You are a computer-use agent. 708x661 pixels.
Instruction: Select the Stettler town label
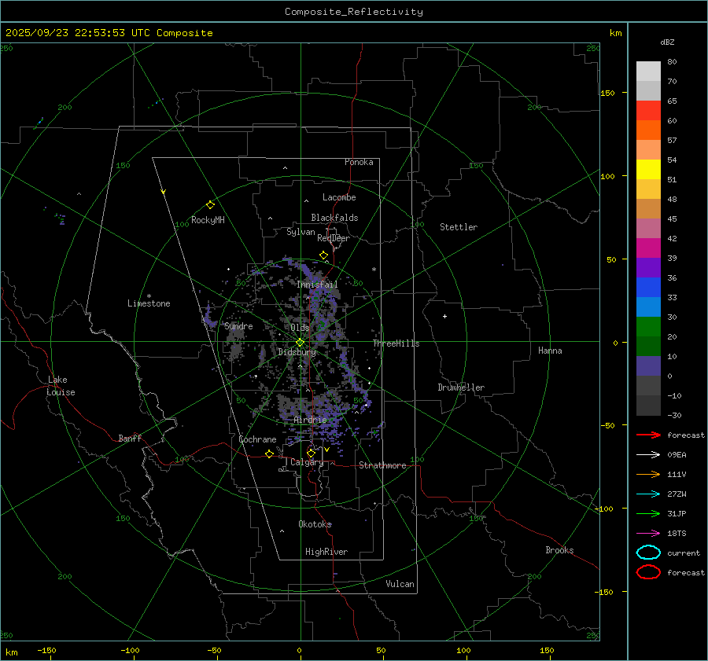coord(458,227)
